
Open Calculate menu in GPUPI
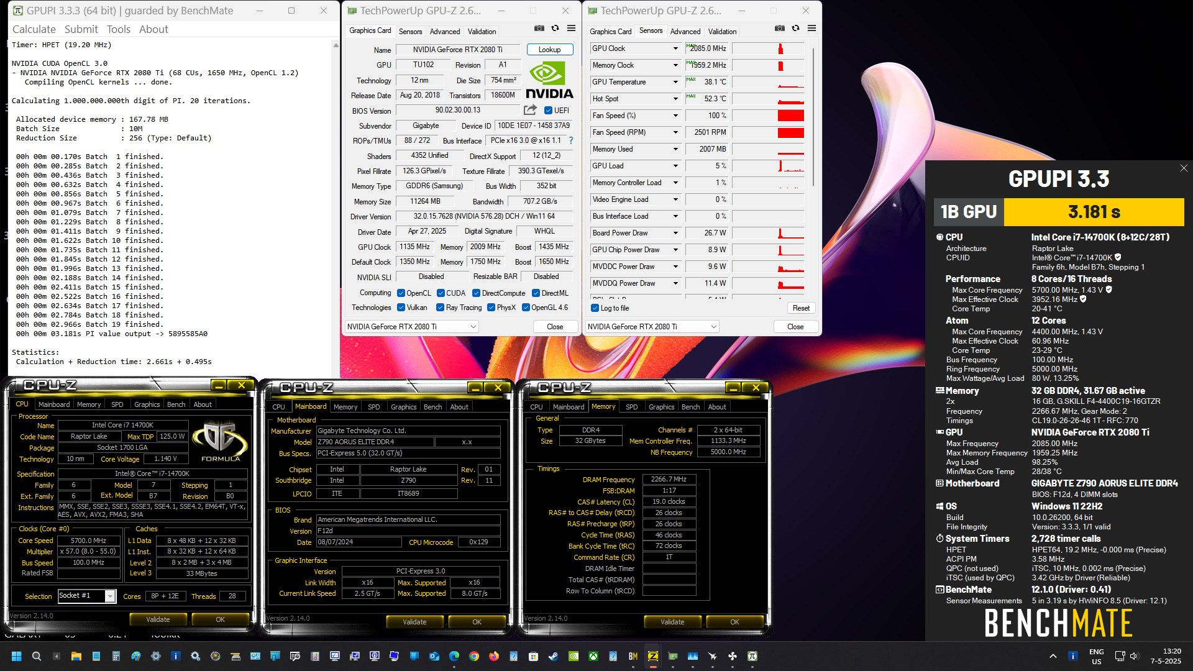[34, 29]
